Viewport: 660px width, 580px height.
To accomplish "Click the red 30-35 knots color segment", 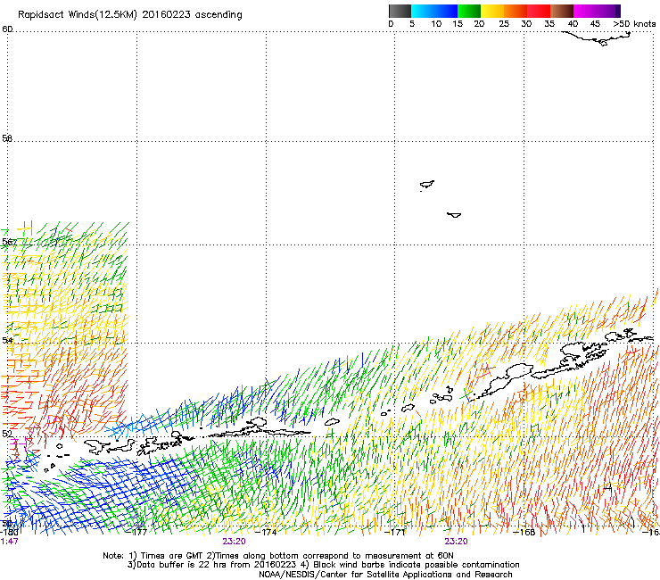I will point(539,11).
